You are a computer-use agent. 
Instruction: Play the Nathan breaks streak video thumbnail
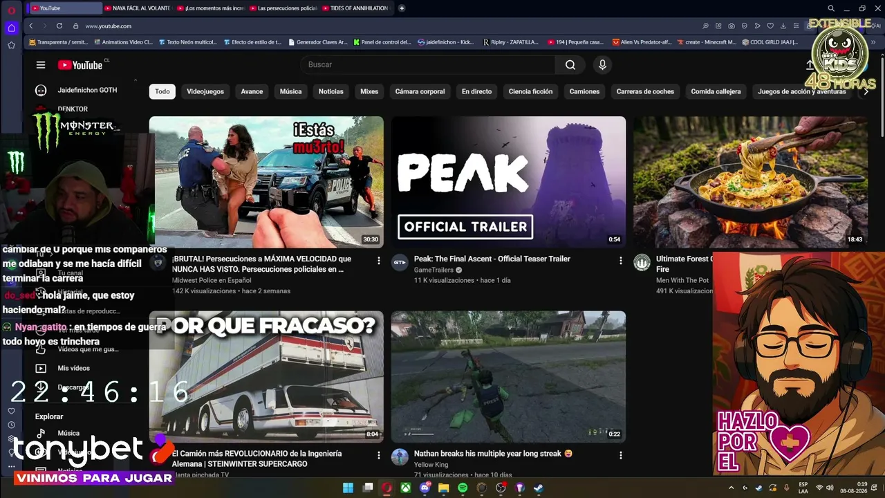click(x=508, y=377)
